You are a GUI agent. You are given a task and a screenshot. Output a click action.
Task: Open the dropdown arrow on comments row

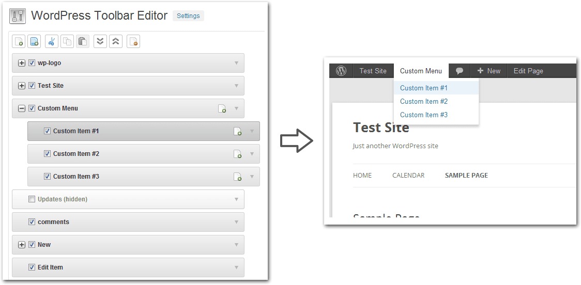236,222
